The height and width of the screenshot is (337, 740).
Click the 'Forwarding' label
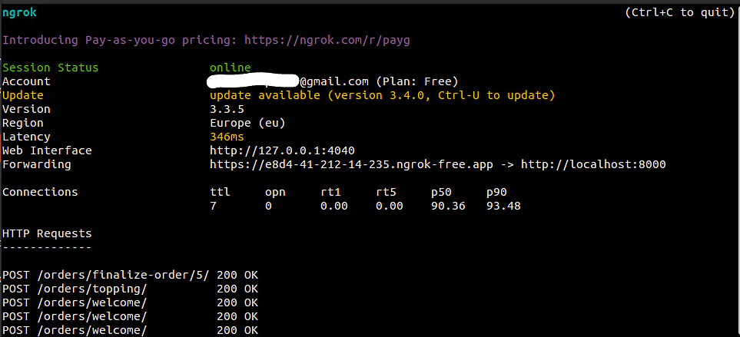click(x=37, y=164)
